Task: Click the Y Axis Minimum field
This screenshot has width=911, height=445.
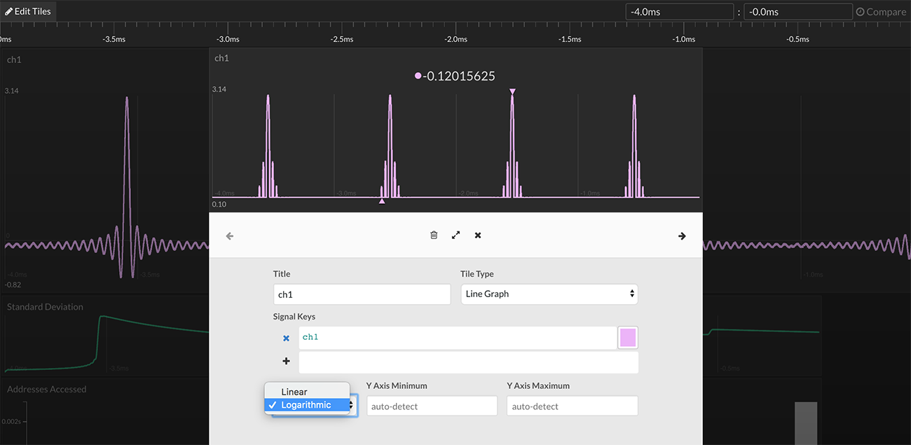Action: coord(432,406)
